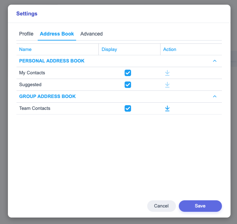Uncheck display for My Contacts
The image size is (237, 224).
[x=128, y=73]
